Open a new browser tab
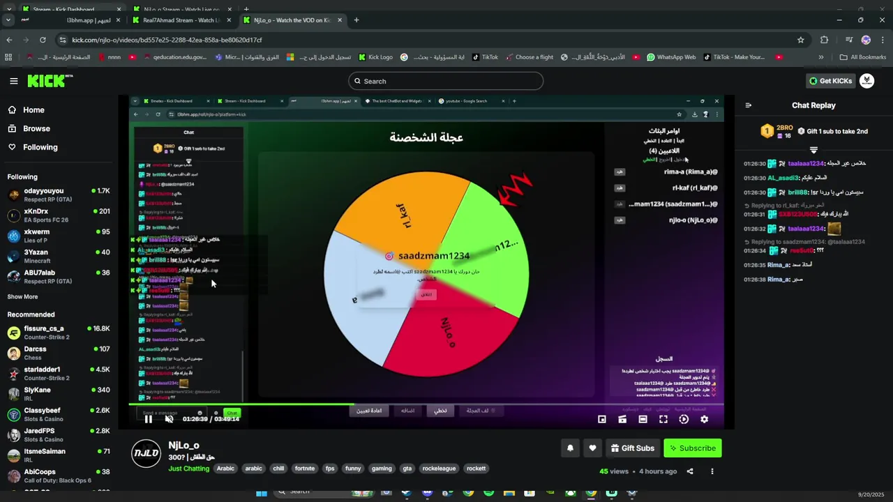Screen dimensions: 893x502 (x=357, y=20)
